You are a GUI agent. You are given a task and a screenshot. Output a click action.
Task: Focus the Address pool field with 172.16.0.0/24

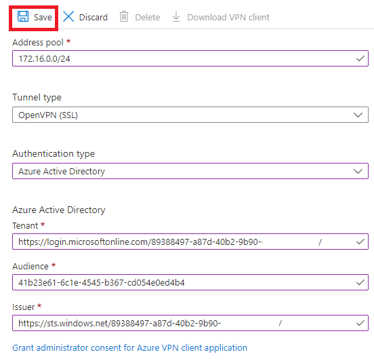[190, 58]
